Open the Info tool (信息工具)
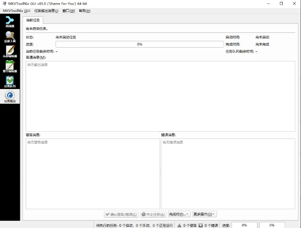The width and height of the screenshot is (301, 228). click(10, 37)
